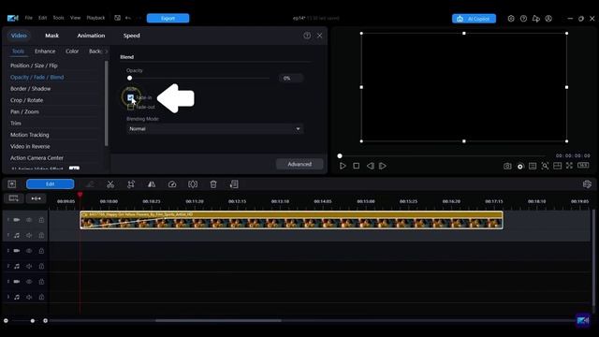This screenshot has width=599, height=337.
Task: Toggle visibility eye of video track 2
Action: (29, 251)
